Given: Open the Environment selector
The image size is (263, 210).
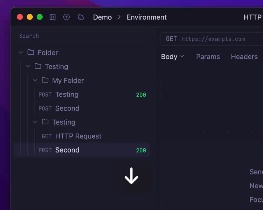Looking at the screenshot, I should pos(147,17).
